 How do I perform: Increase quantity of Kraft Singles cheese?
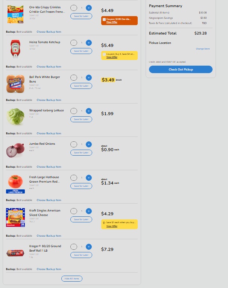(x=89, y=211)
